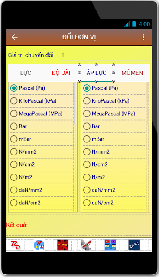159x277 pixels.
Task: Select Bar in the right list
Action: 115,126
